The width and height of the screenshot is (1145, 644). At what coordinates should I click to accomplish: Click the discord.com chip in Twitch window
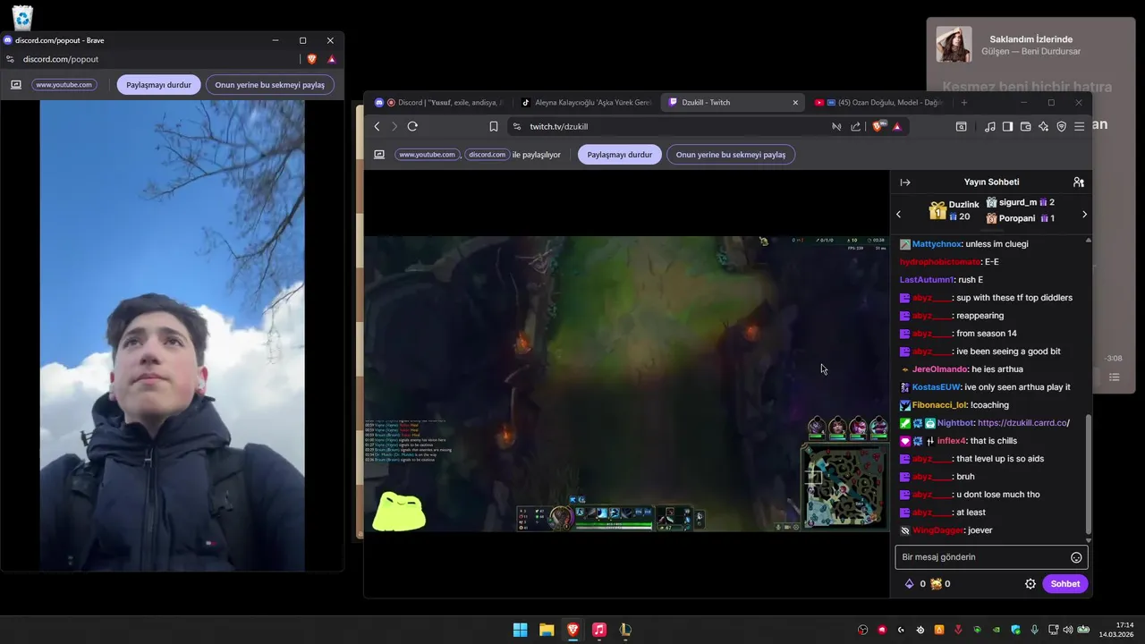coord(488,155)
